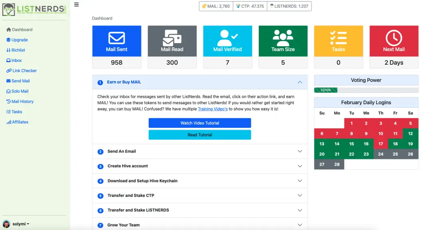429x230 pixels.
Task: Click the Tasks list icon in sidebar
Action: (8, 112)
